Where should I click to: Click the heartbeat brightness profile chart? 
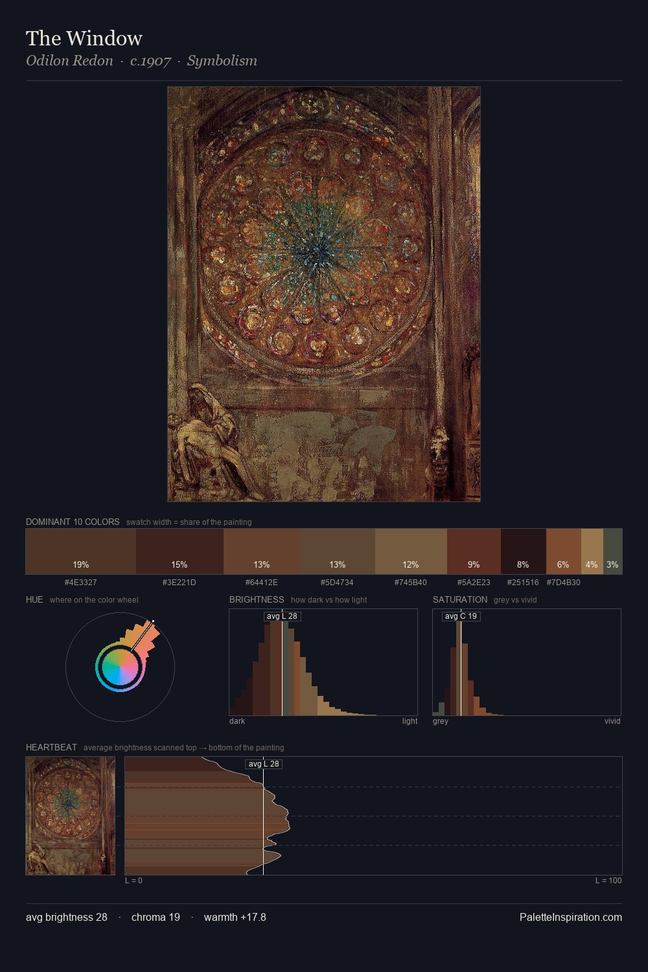tap(373, 816)
